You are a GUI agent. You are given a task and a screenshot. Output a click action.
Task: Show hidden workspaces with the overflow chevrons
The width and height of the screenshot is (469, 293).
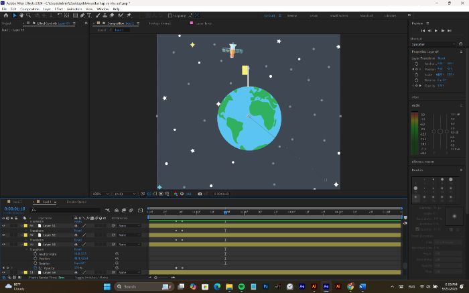click(x=409, y=15)
